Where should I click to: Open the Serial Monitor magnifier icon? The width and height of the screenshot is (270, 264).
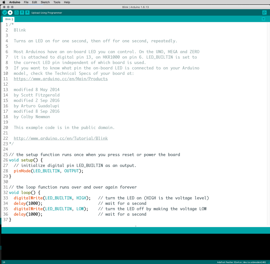(x=264, y=13)
